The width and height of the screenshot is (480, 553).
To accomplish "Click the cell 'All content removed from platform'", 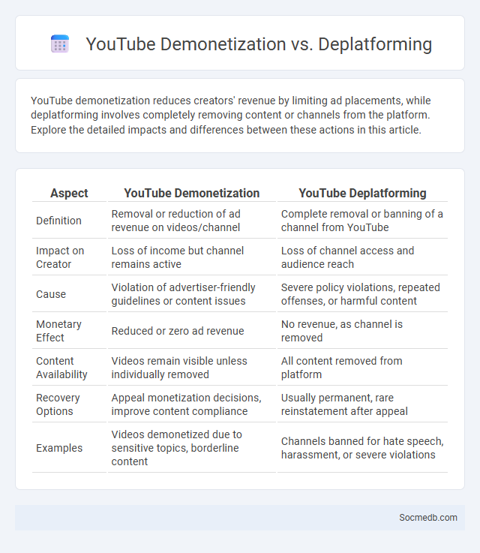I will pyautogui.click(x=363, y=368).
